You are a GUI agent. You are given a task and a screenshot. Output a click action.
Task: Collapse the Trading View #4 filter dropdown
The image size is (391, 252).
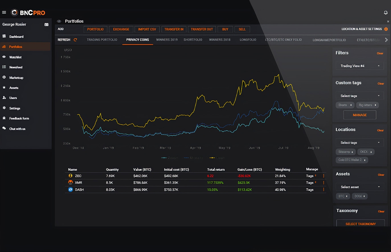pos(360,66)
